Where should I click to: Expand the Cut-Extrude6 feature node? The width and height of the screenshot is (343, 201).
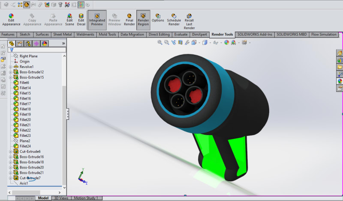(10, 151)
